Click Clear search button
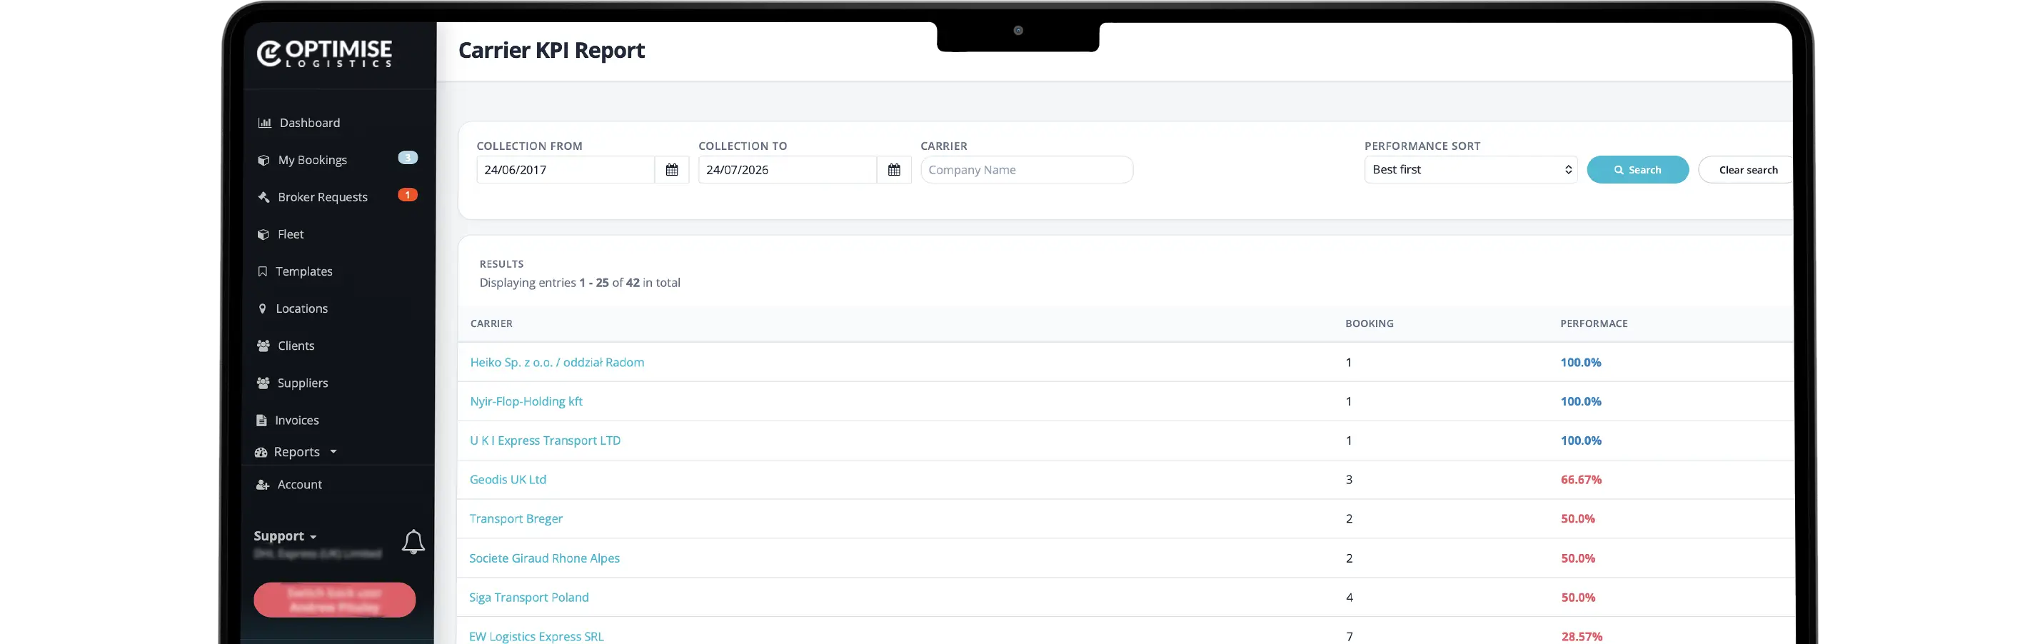Screen dimensions: 2035x644 click(1747, 170)
